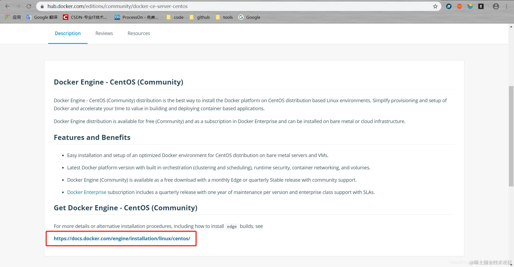Open the orange infinity extension icon

click(460, 6)
